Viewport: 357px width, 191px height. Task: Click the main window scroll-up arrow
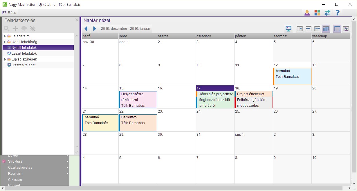pyautogui.click(x=354, y=20)
